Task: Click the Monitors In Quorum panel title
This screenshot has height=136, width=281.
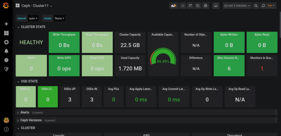Action: click(x=262, y=58)
